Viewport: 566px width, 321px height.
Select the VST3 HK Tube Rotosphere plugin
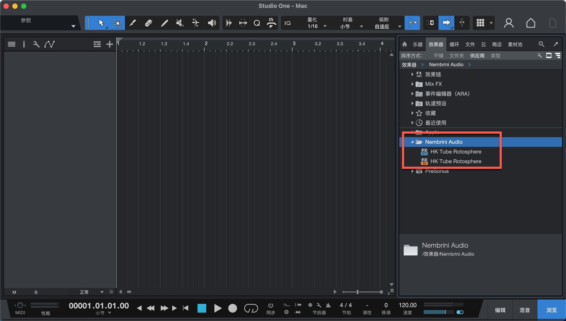click(455, 152)
